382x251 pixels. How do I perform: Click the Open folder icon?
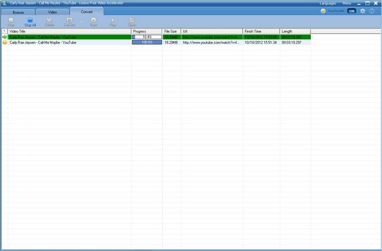coord(132,20)
